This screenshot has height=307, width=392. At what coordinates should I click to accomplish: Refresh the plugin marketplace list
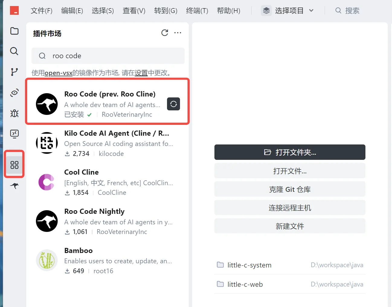click(x=165, y=33)
